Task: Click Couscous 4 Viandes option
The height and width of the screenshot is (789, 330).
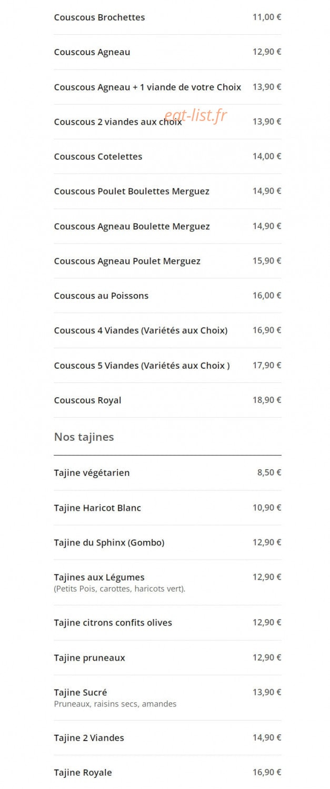Action: [x=167, y=330]
